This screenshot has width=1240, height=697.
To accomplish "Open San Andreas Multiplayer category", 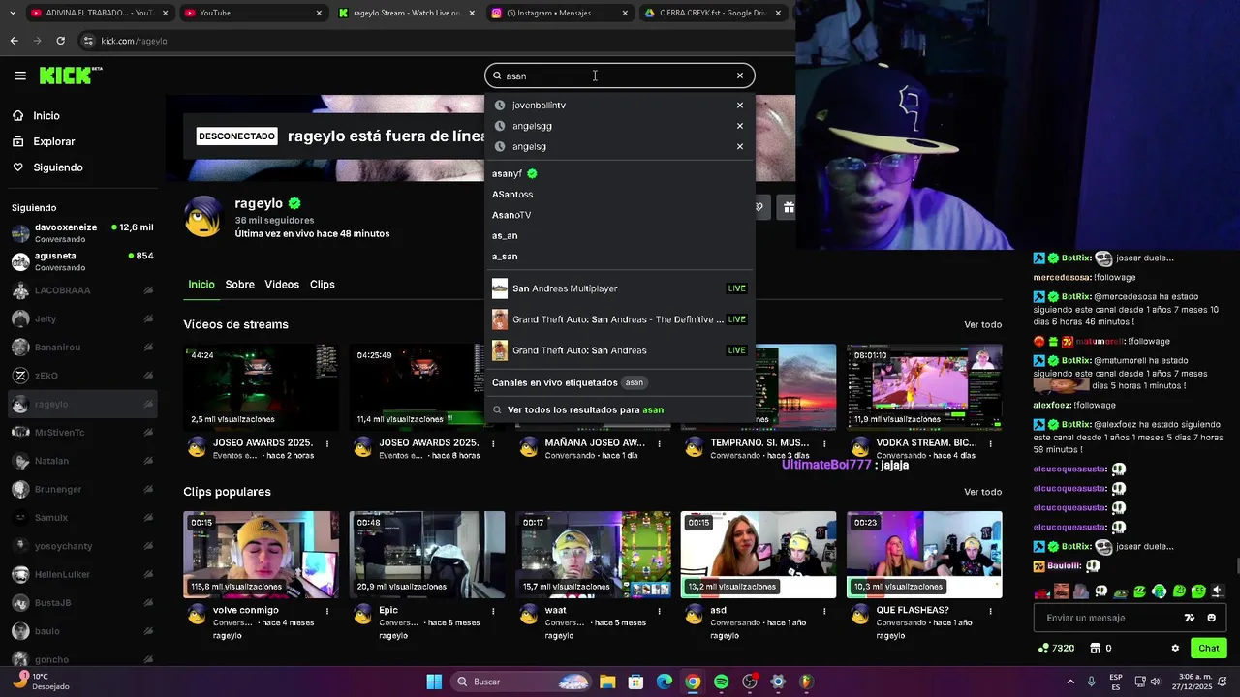I will pyautogui.click(x=620, y=288).
